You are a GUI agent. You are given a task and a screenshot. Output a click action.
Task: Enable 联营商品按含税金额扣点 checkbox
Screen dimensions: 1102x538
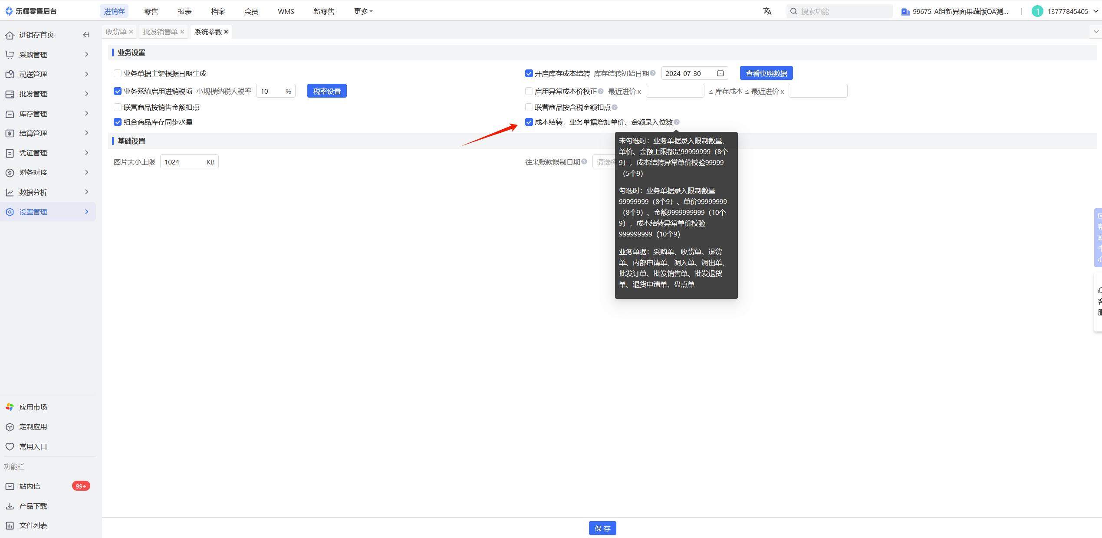[x=529, y=107]
